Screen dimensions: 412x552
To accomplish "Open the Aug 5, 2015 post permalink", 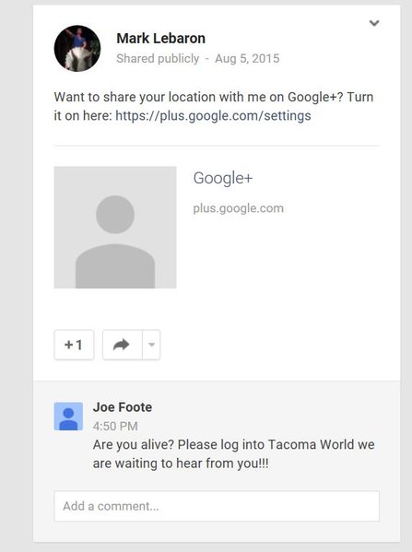I will pyautogui.click(x=247, y=58).
